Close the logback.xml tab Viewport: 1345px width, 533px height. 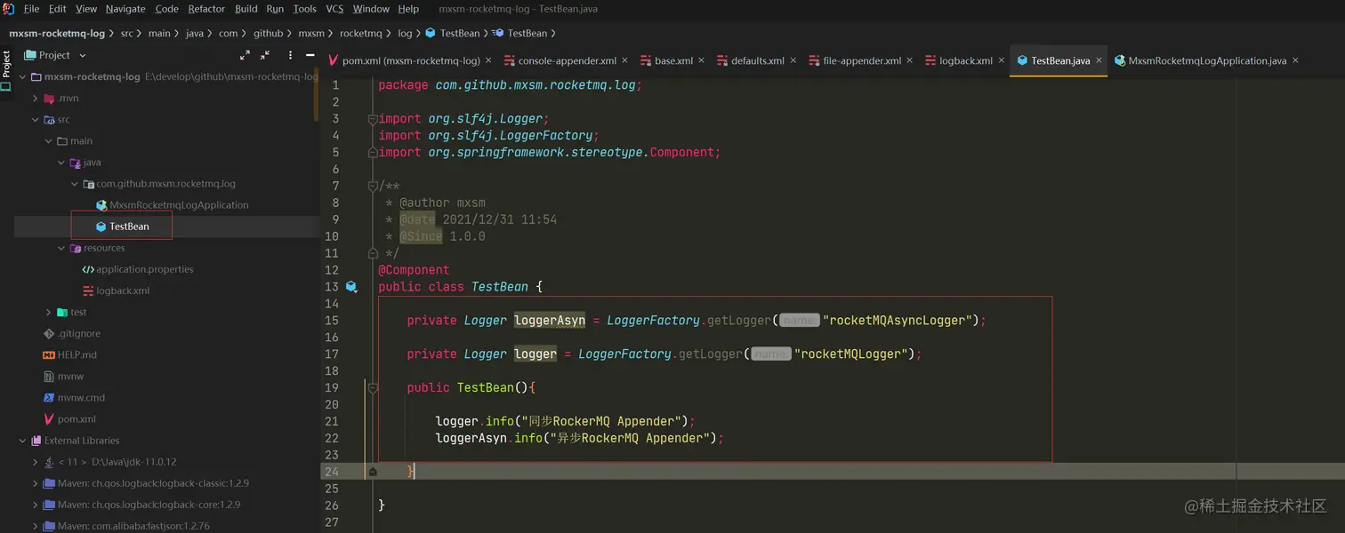1001,60
